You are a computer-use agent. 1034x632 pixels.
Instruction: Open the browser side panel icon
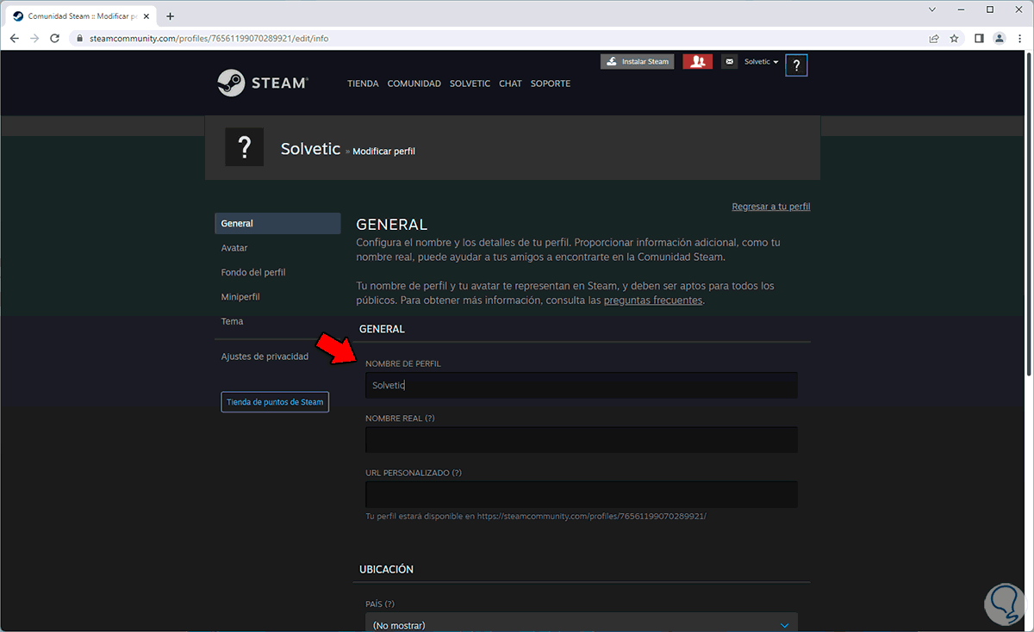(x=979, y=39)
